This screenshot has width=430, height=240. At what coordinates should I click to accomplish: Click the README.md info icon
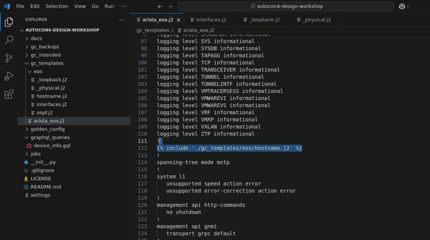click(x=26, y=187)
